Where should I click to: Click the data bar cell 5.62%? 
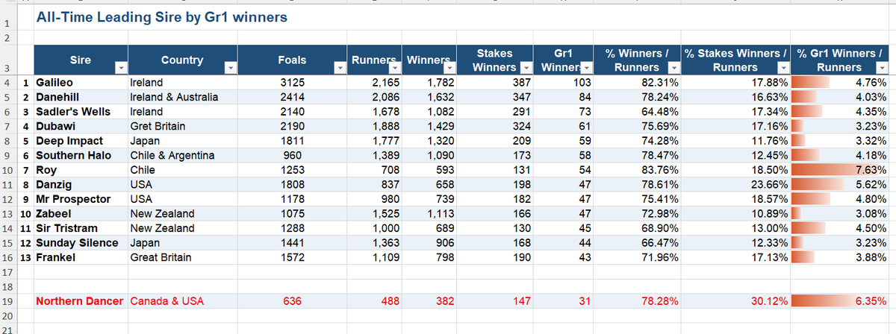pos(840,184)
